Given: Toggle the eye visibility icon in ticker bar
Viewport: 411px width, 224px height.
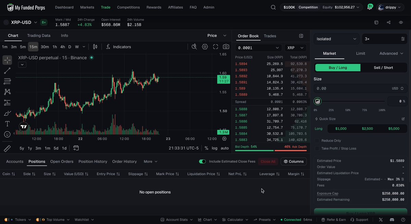Looking at the screenshot, I should point(401,23).
